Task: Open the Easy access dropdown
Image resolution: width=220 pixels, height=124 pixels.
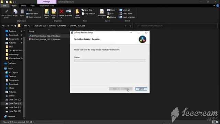Action: coord(88,14)
